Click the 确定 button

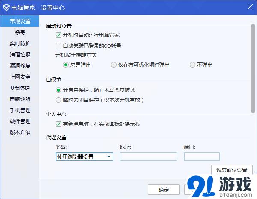164,190
